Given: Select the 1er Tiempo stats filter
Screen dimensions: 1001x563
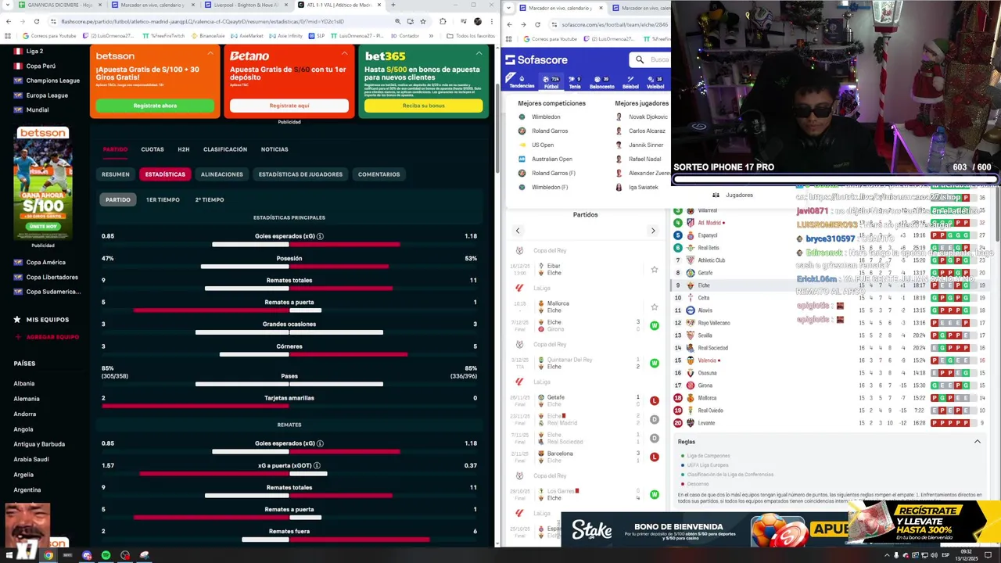Looking at the screenshot, I should coord(163,199).
